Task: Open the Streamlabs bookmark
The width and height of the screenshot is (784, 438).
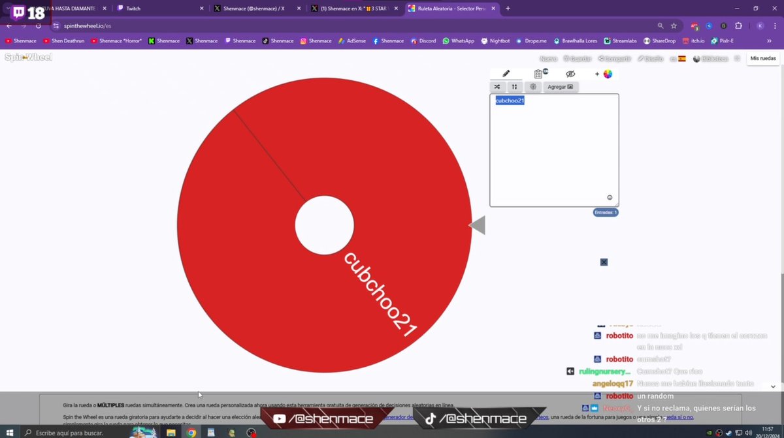Action: tap(620, 40)
